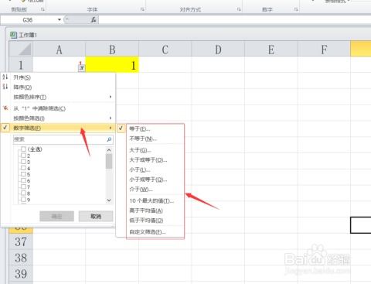Check the box for value 9
Screen dimensions: 371x284
point(23,200)
